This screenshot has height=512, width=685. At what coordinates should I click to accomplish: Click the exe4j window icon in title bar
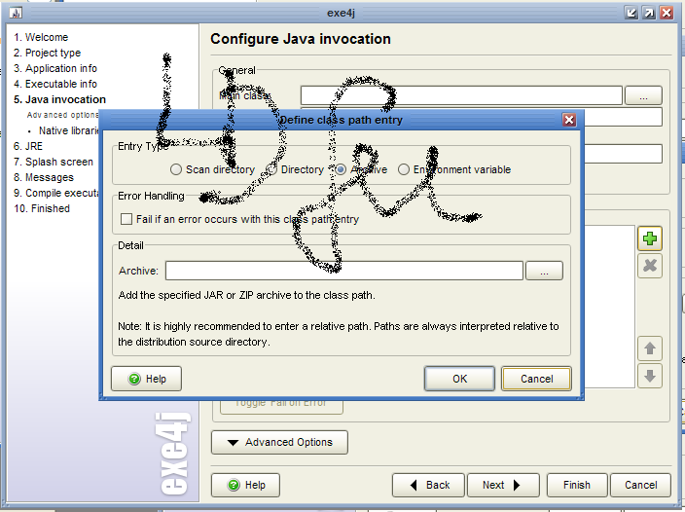tap(16, 13)
